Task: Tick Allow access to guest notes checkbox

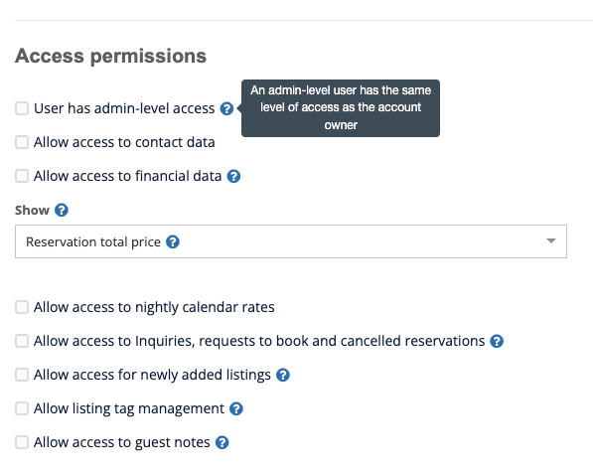Action: point(22,442)
